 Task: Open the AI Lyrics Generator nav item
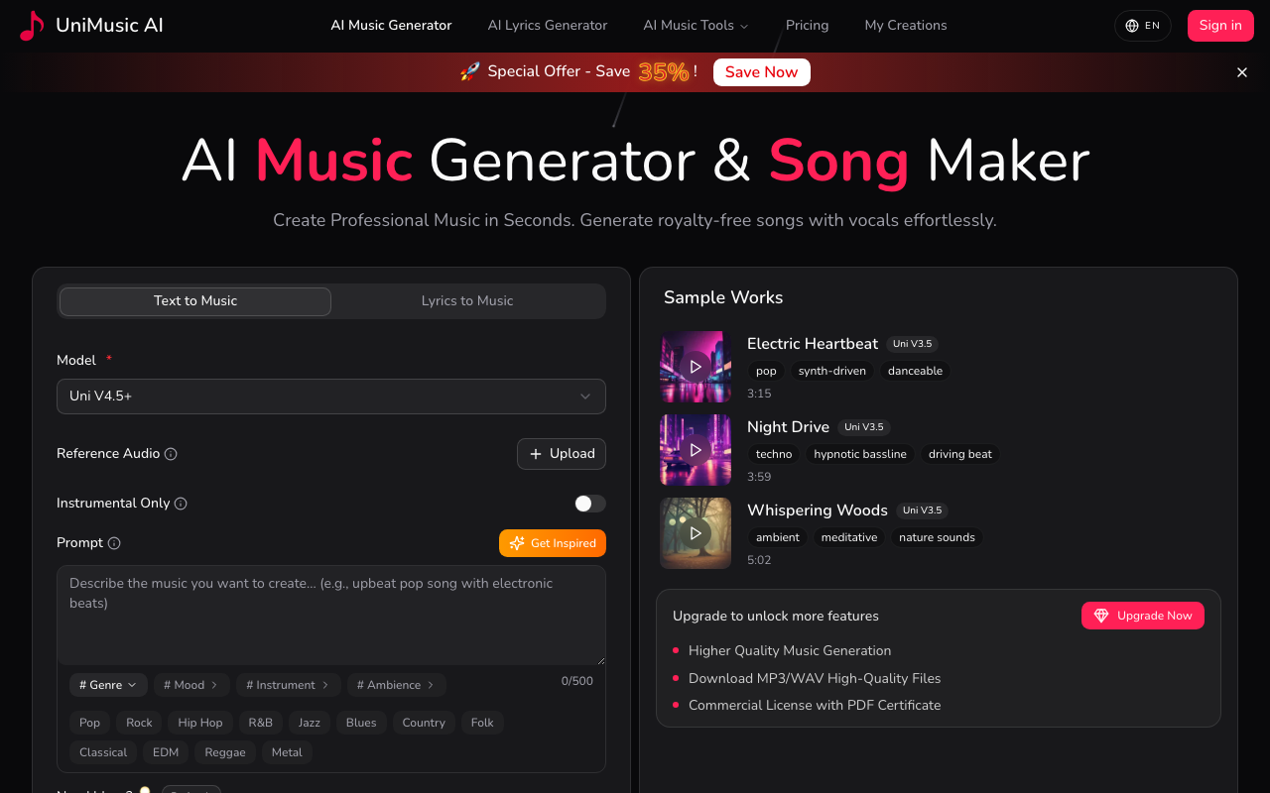tap(548, 26)
